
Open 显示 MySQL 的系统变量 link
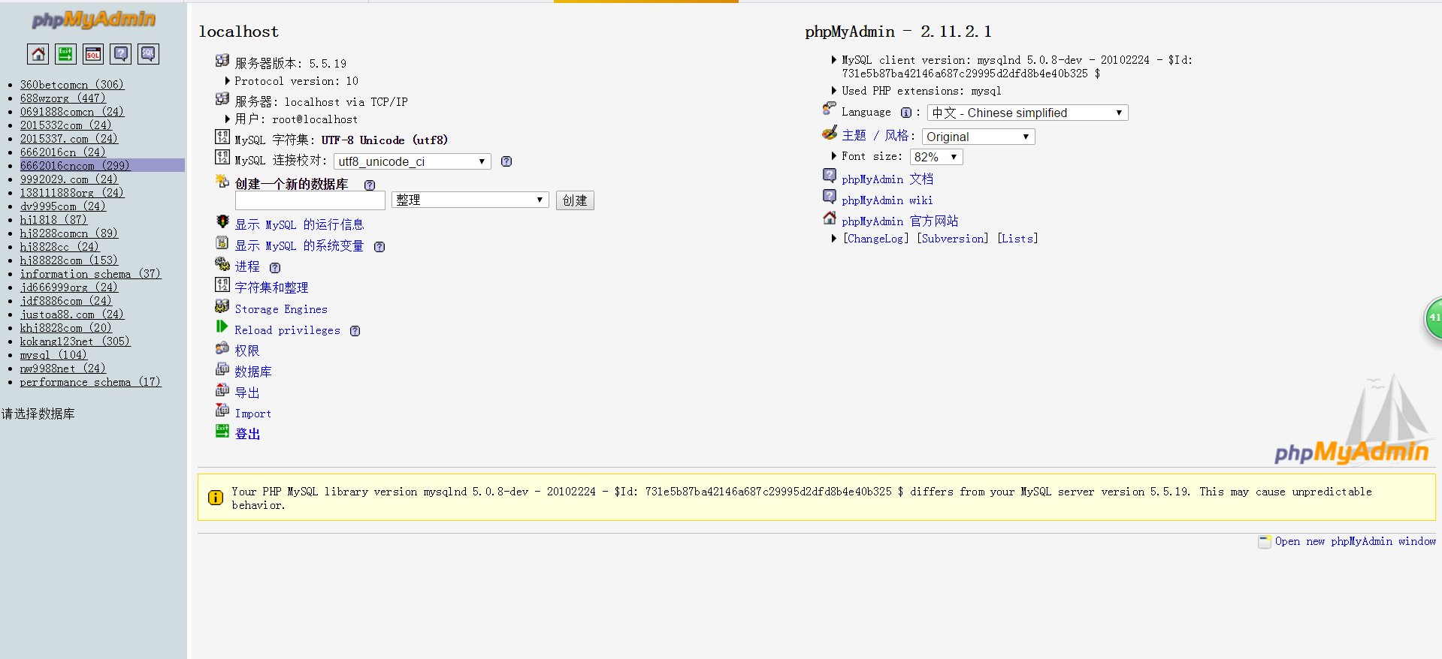[x=299, y=245]
